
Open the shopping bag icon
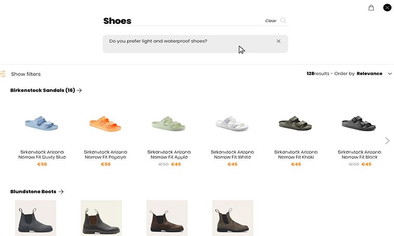point(371,8)
